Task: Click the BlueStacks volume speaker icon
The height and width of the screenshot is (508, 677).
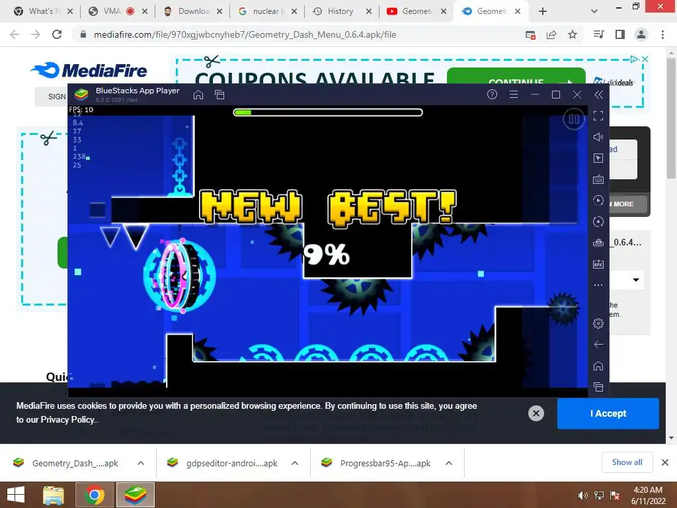Action: coord(598,137)
